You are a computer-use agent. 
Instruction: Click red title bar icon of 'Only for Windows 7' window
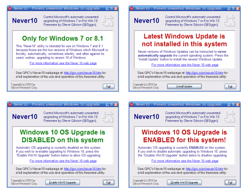coord(10,8)
